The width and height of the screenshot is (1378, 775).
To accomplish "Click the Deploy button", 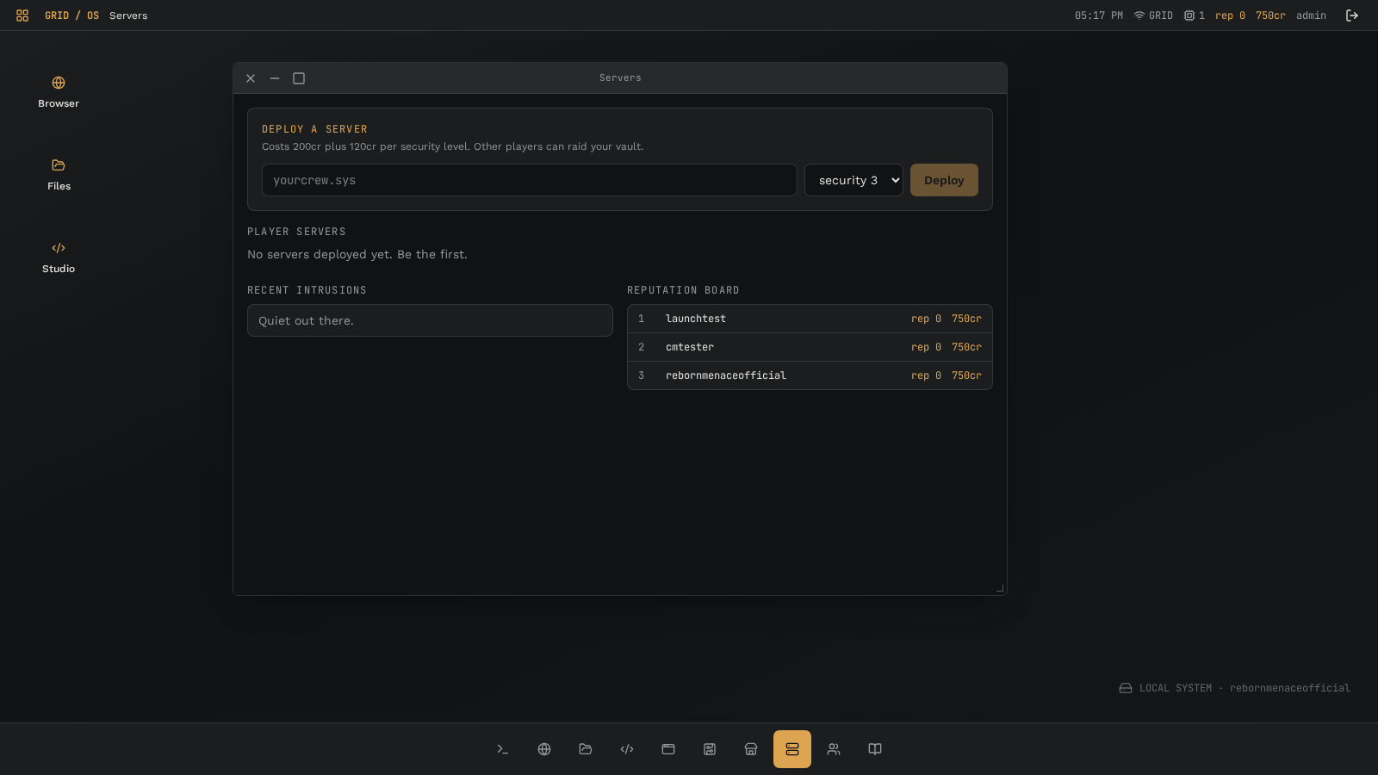I will coord(944,180).
